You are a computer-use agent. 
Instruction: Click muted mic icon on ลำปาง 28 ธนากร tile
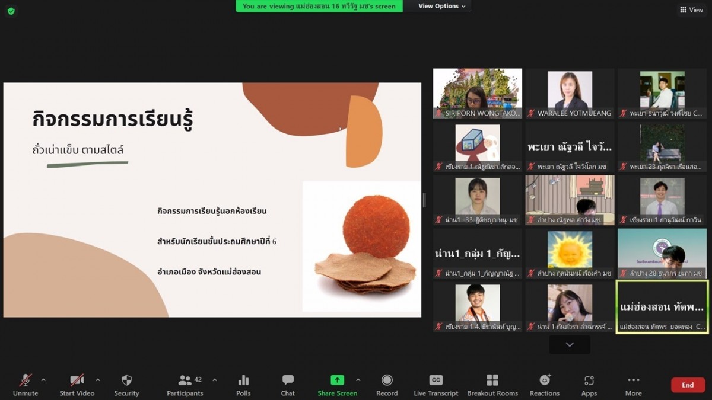pyautogui.click(x=624, y=273)
